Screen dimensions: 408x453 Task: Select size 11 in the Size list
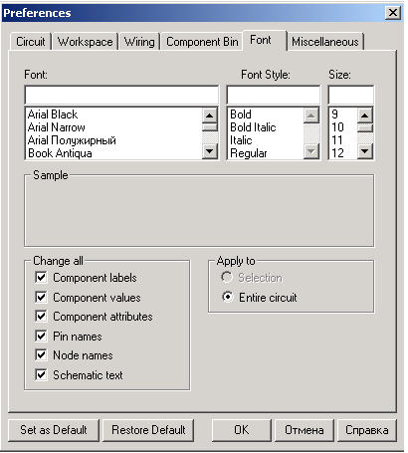click(337, 140)
